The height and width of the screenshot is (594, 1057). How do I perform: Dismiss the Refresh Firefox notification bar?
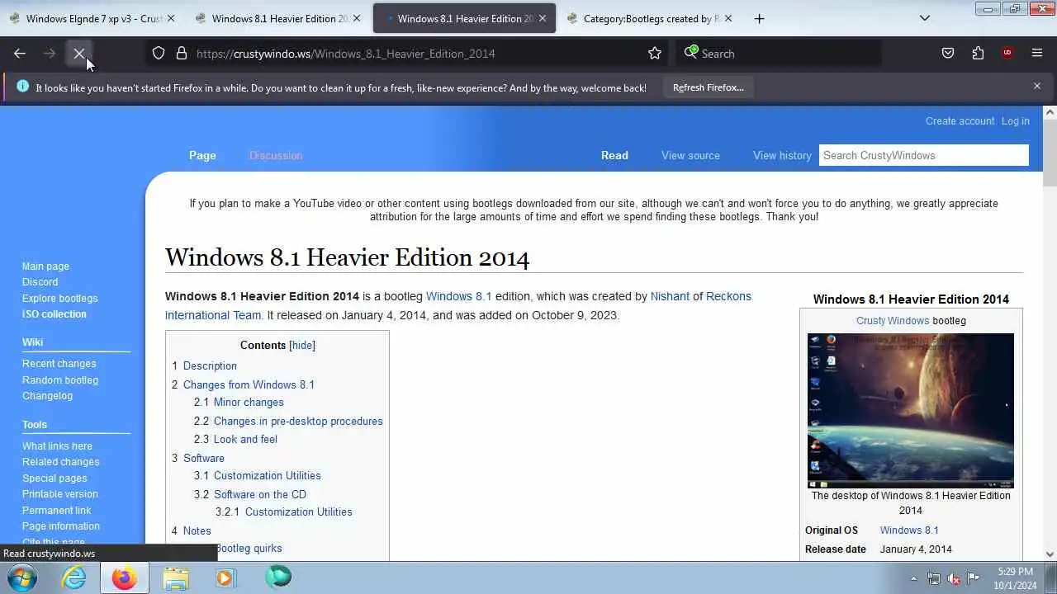(x=1037, y=86)
